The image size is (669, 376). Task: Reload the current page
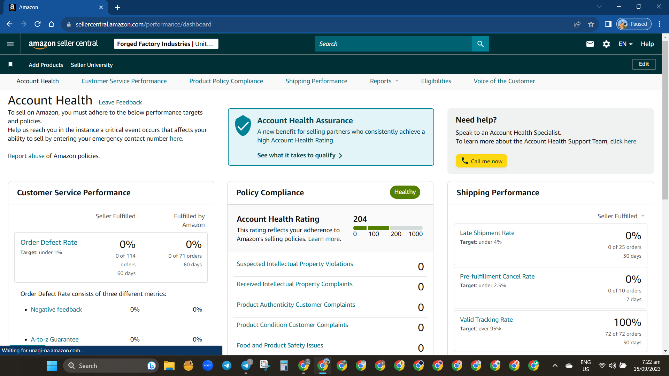point(37,24)
